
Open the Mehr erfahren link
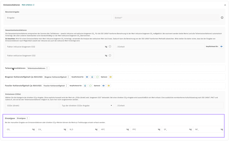tap(27, 5)
